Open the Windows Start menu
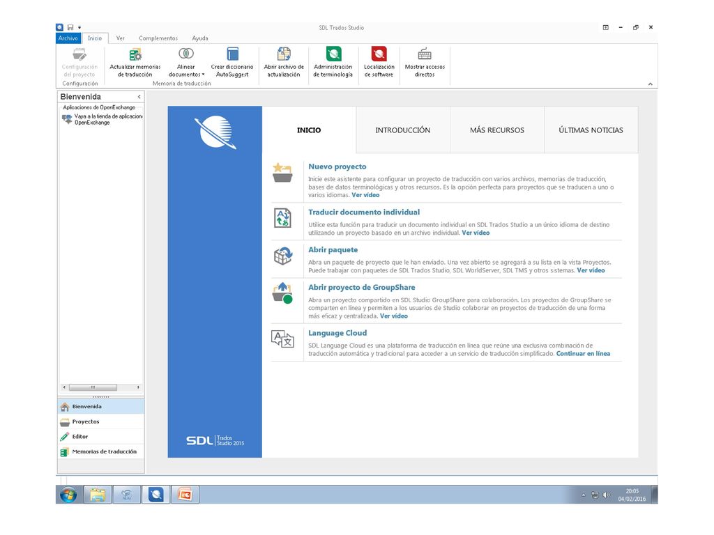714x535 pixels. pyautogui.click(x=68, y=495)
